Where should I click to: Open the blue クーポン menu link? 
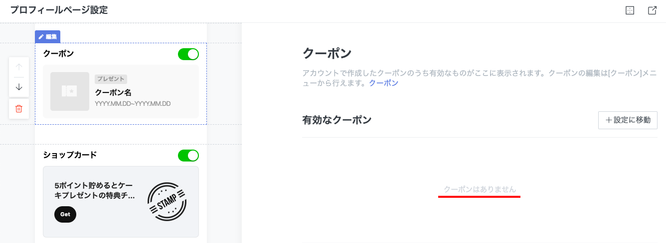pos(383,83)
